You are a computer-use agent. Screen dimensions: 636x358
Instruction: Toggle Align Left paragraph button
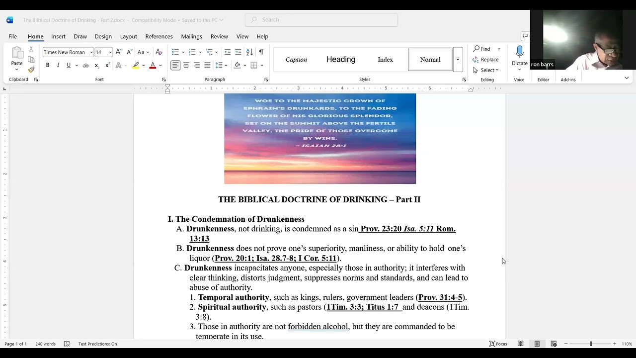[175, 66]
